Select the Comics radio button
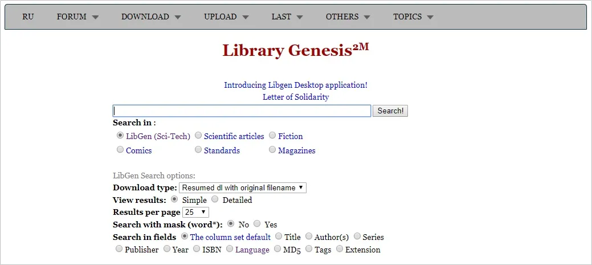 (x=120, y=149)
